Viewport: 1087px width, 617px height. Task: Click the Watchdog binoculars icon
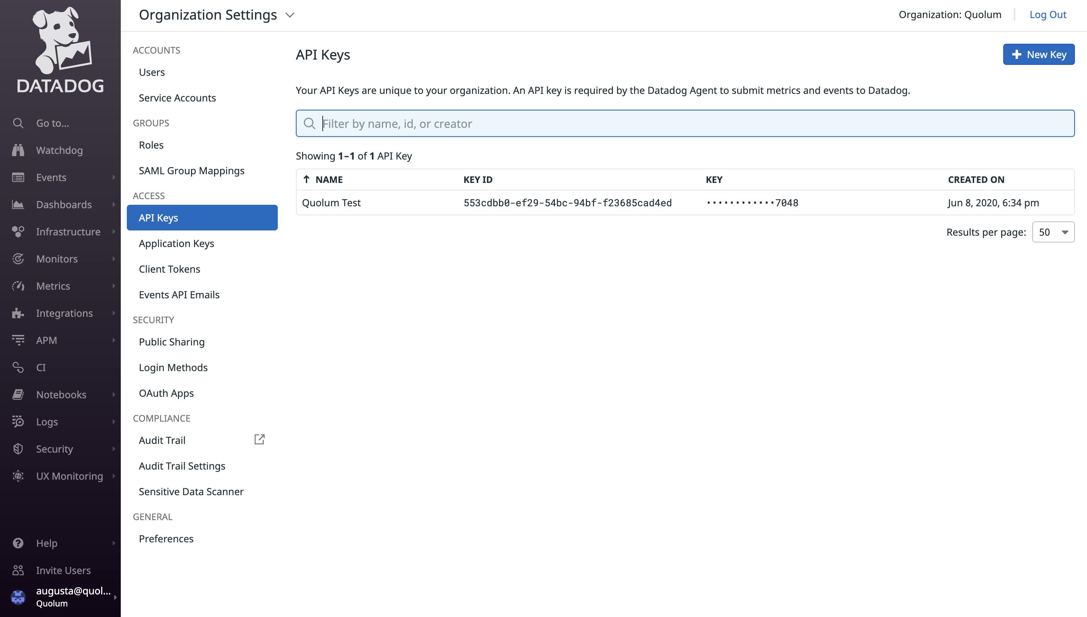[18, 150]
